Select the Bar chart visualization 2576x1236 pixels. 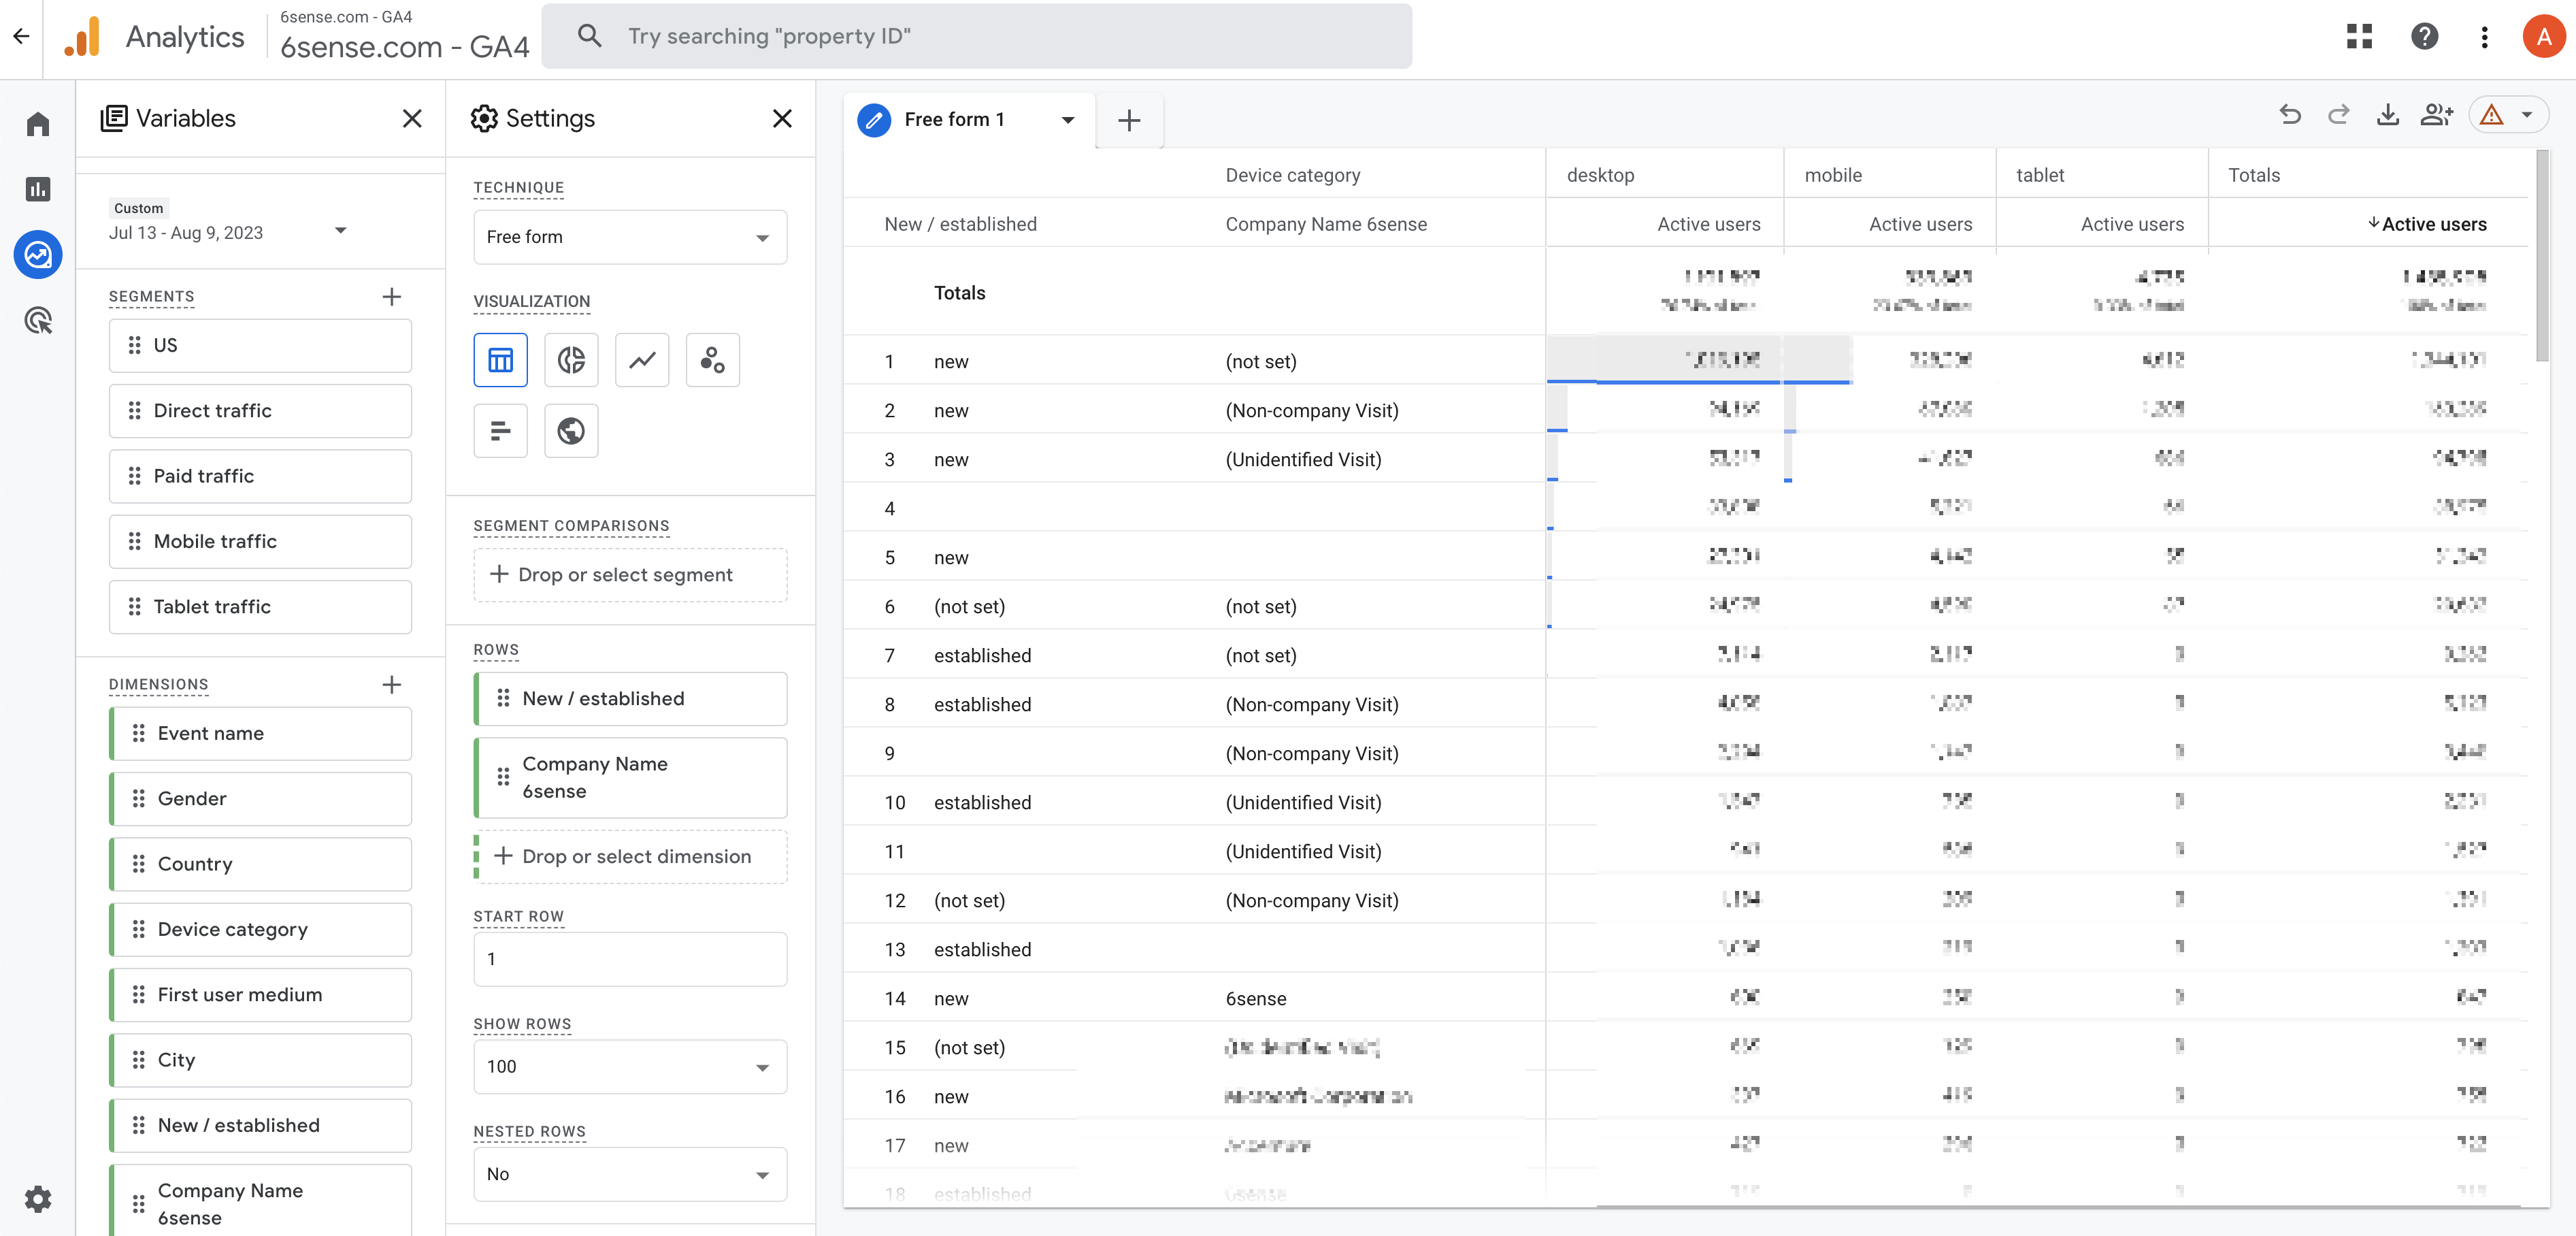501,431
